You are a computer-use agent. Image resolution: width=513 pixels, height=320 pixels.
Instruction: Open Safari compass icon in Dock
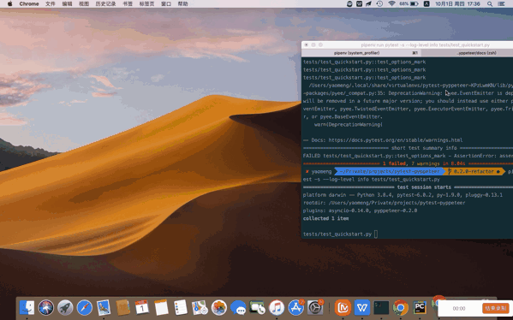85,307
